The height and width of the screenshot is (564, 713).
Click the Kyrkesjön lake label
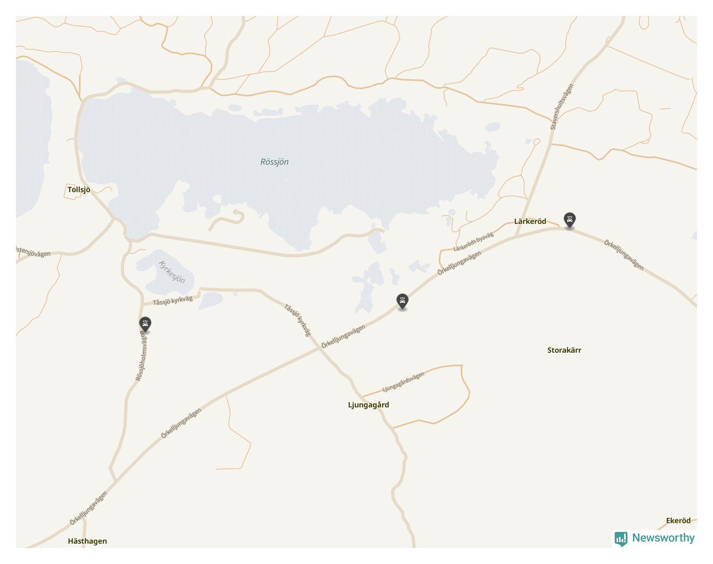tap(172, 272)
